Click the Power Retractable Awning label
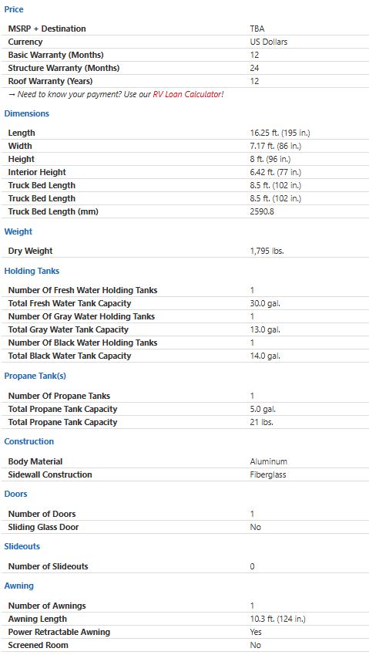Viewport: 369px width, 655px height. tap(59, 632)
